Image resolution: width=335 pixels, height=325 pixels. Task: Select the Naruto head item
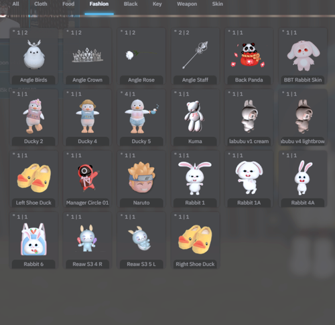141,177
